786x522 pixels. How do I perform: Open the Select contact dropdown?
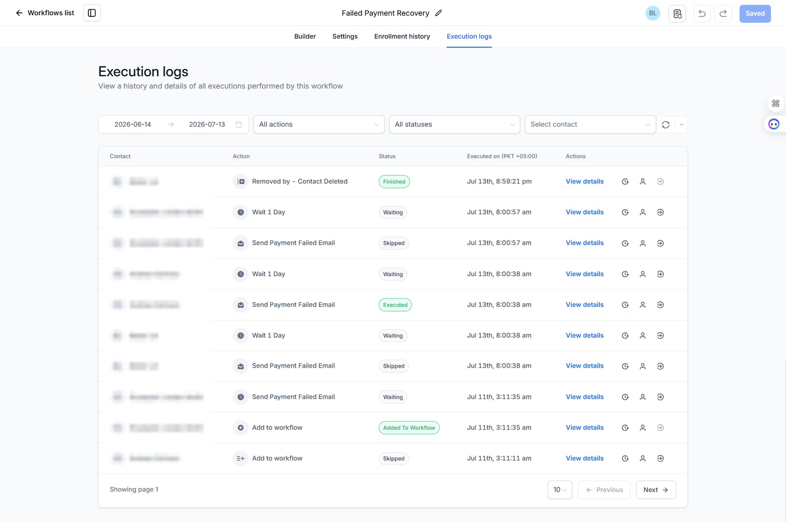click(x=590, y=124)
